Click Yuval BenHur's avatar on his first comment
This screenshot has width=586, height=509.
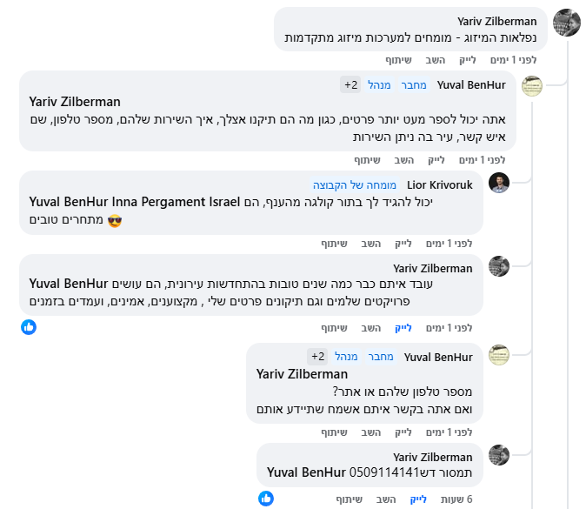point(532,85)
